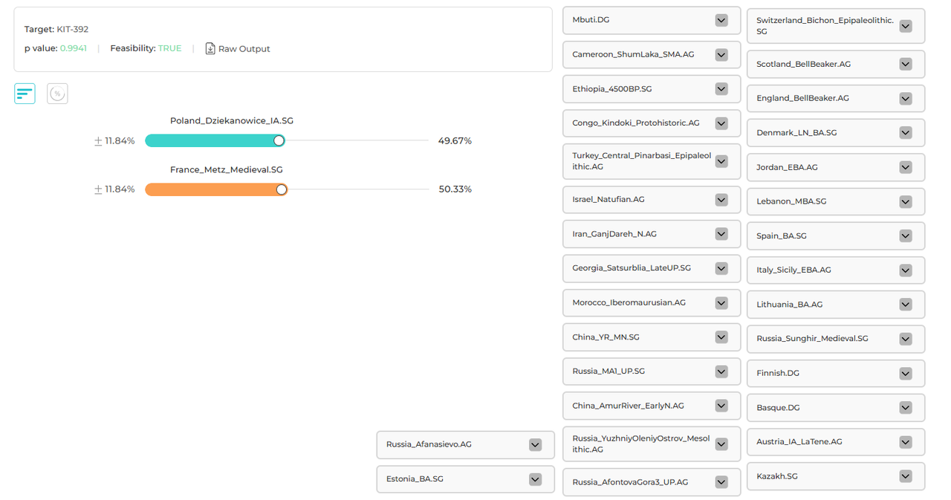951x500 pixels.
Task: Click the France_Metz_Medieval.SG slider handle
Action: coord(282,189)
